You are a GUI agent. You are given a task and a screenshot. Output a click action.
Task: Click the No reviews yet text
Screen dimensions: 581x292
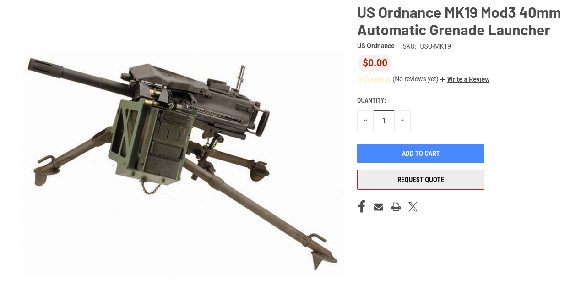coord(415,79)
